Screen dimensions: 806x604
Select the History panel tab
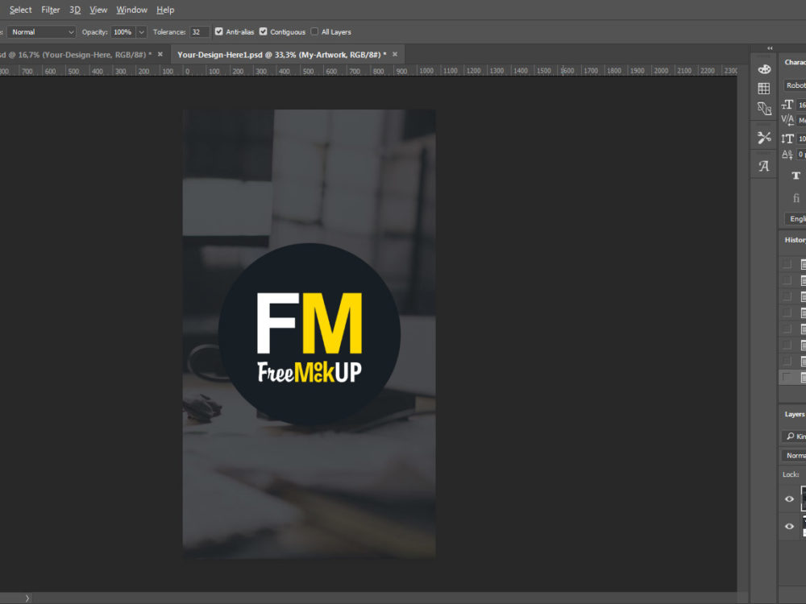point(795,240)
